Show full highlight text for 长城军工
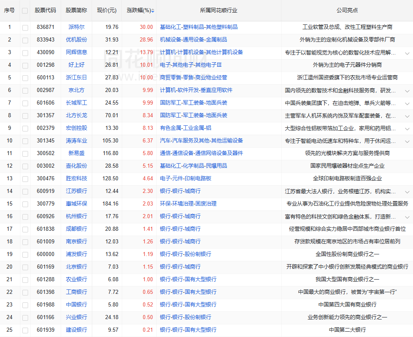Screen dimensions: 413x337 (407, 104)
